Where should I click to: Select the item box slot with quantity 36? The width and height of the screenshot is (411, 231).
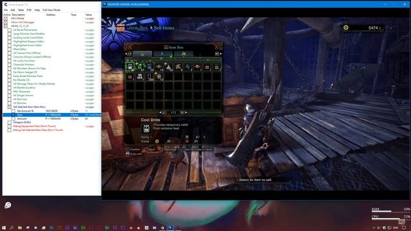coord(149,67)
